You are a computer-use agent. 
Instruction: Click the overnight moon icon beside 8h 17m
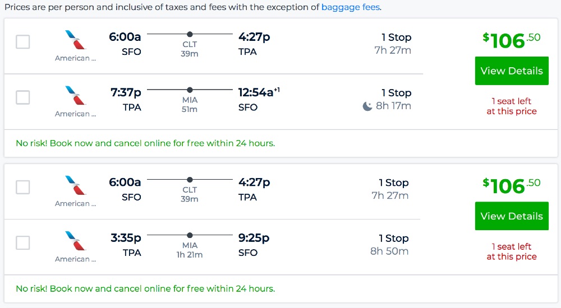point(367,106)
